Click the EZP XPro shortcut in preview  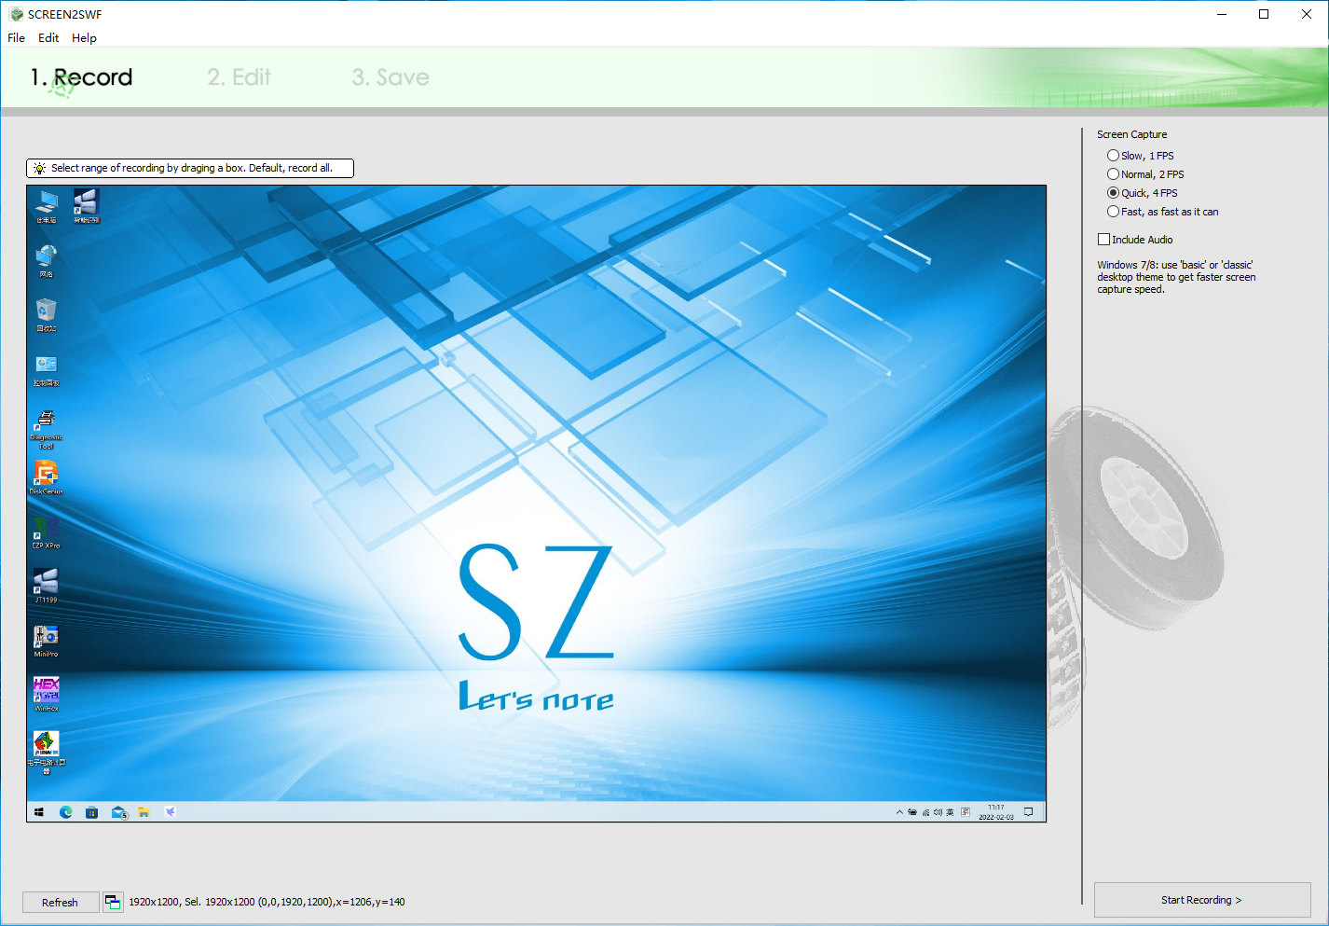[x=46, y=529]
